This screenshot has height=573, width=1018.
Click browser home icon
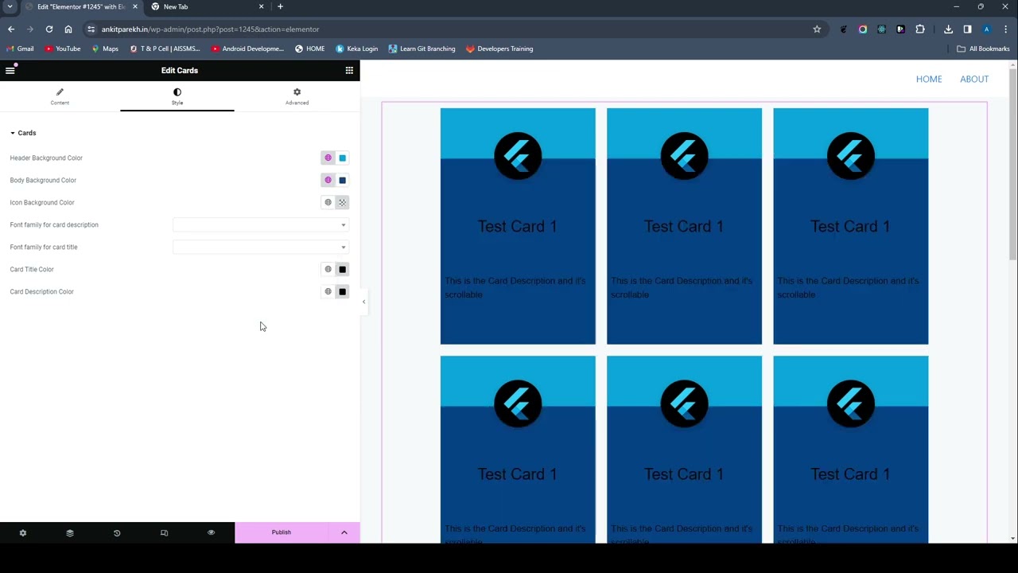tap(68, 29)
